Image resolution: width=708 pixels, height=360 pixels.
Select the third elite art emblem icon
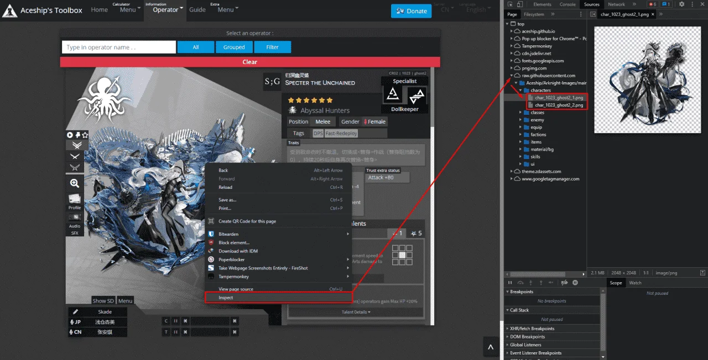coord(74,167)
